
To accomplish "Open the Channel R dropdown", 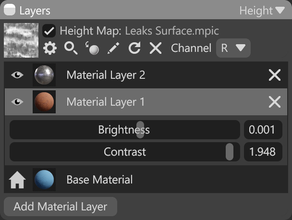I will (233, 48).
